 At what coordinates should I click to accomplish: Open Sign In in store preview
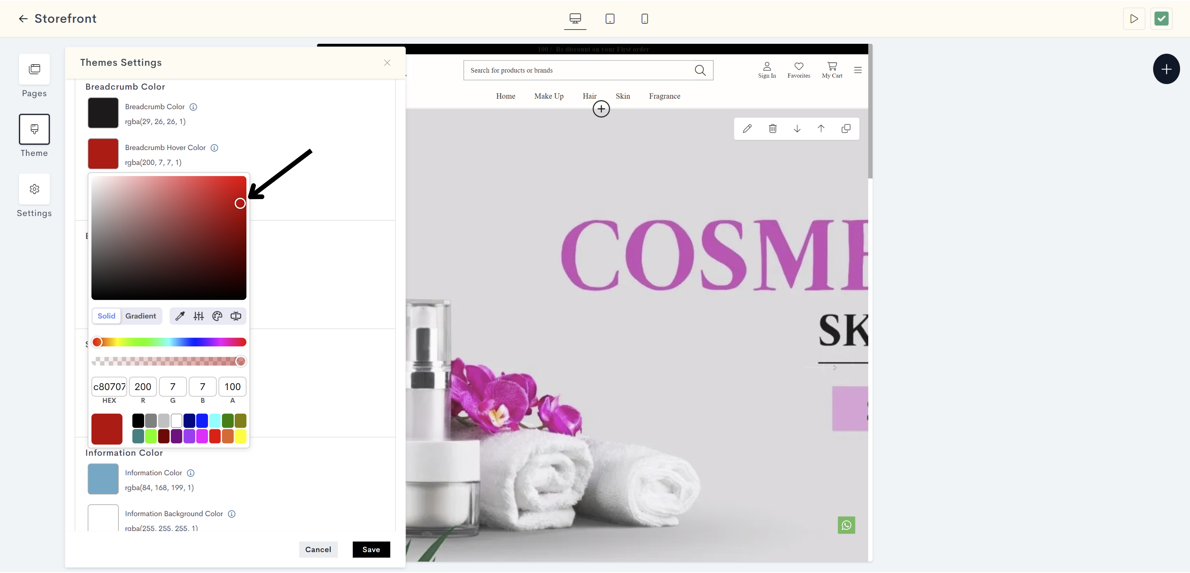point(766,70)
